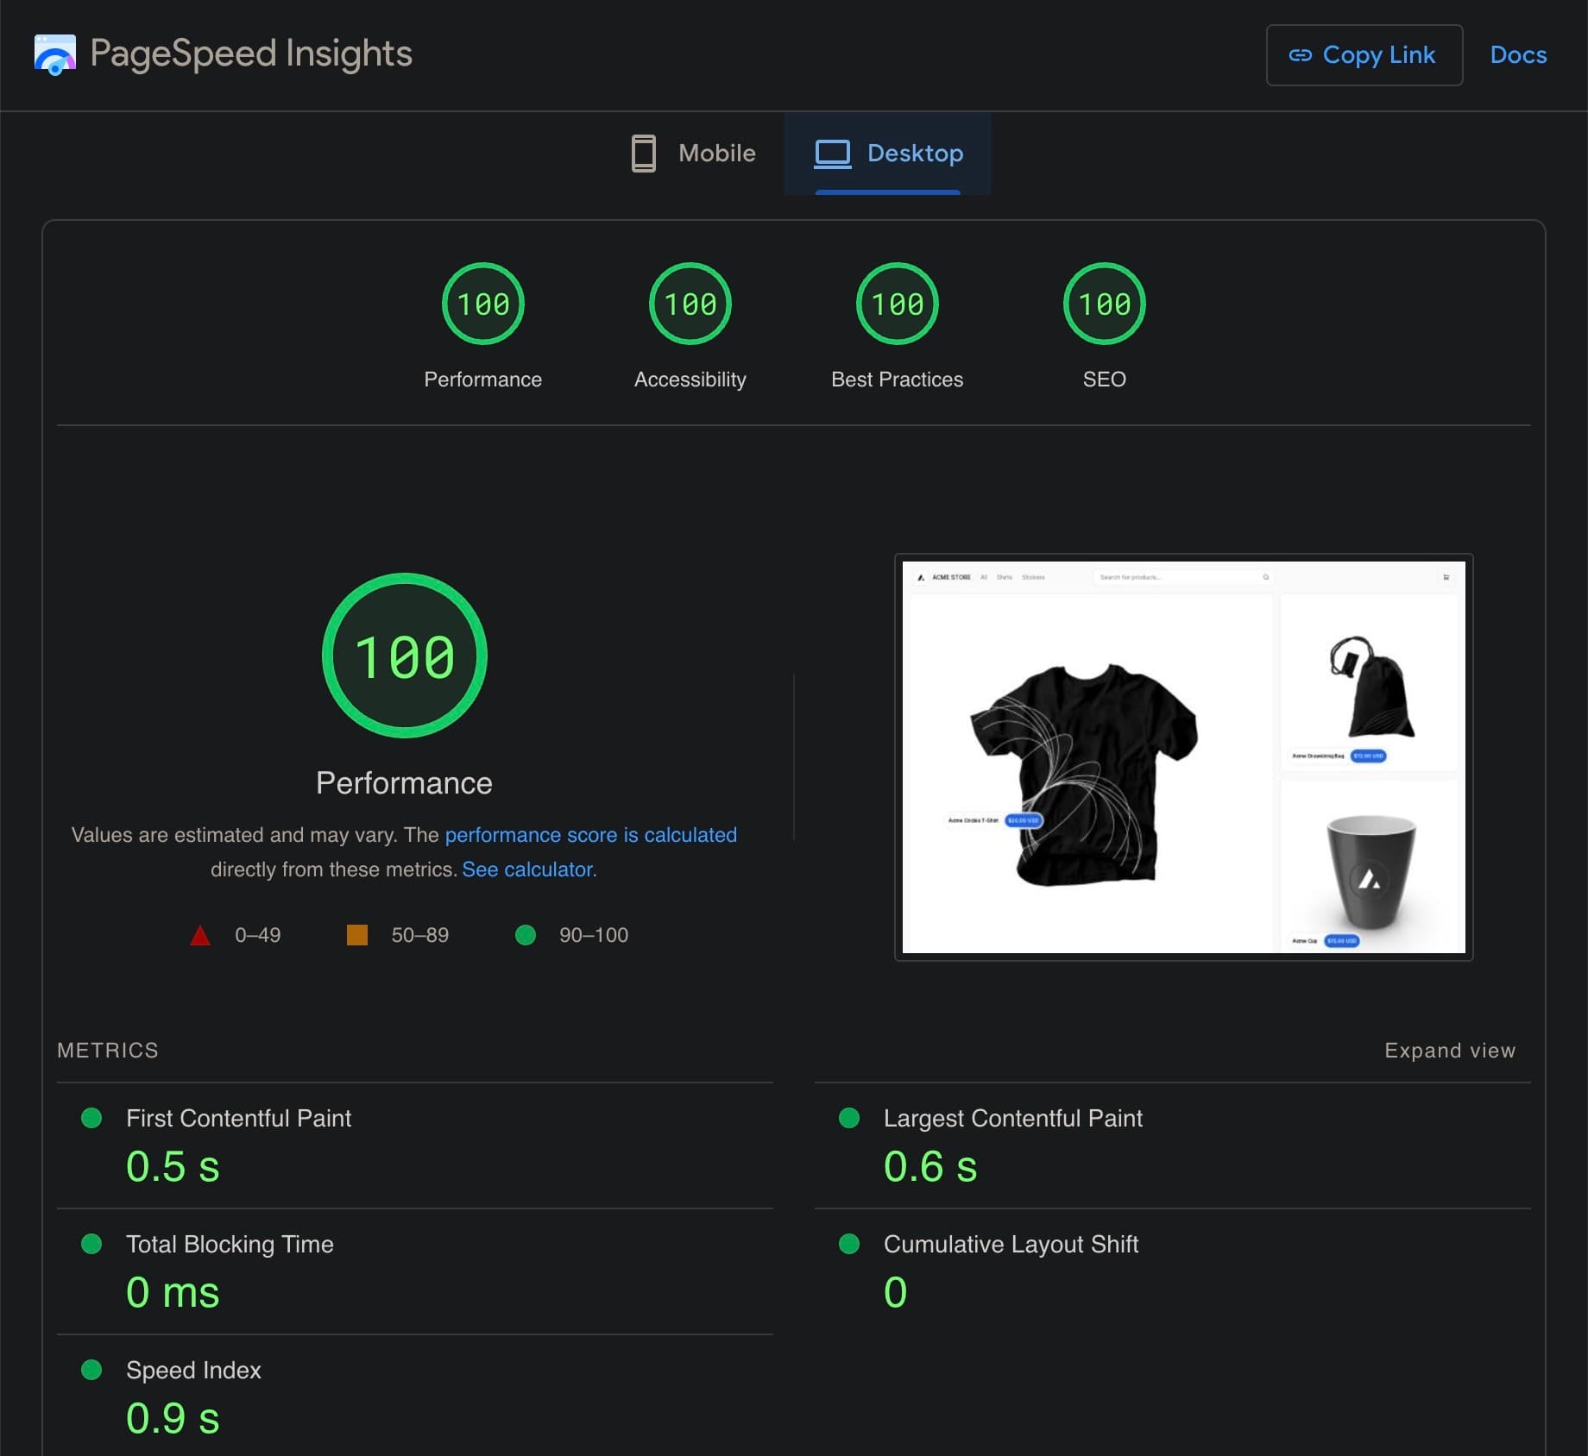1588x1456 pixels.
Task: Select the SEO score gauge
Action: (1106, 303)
